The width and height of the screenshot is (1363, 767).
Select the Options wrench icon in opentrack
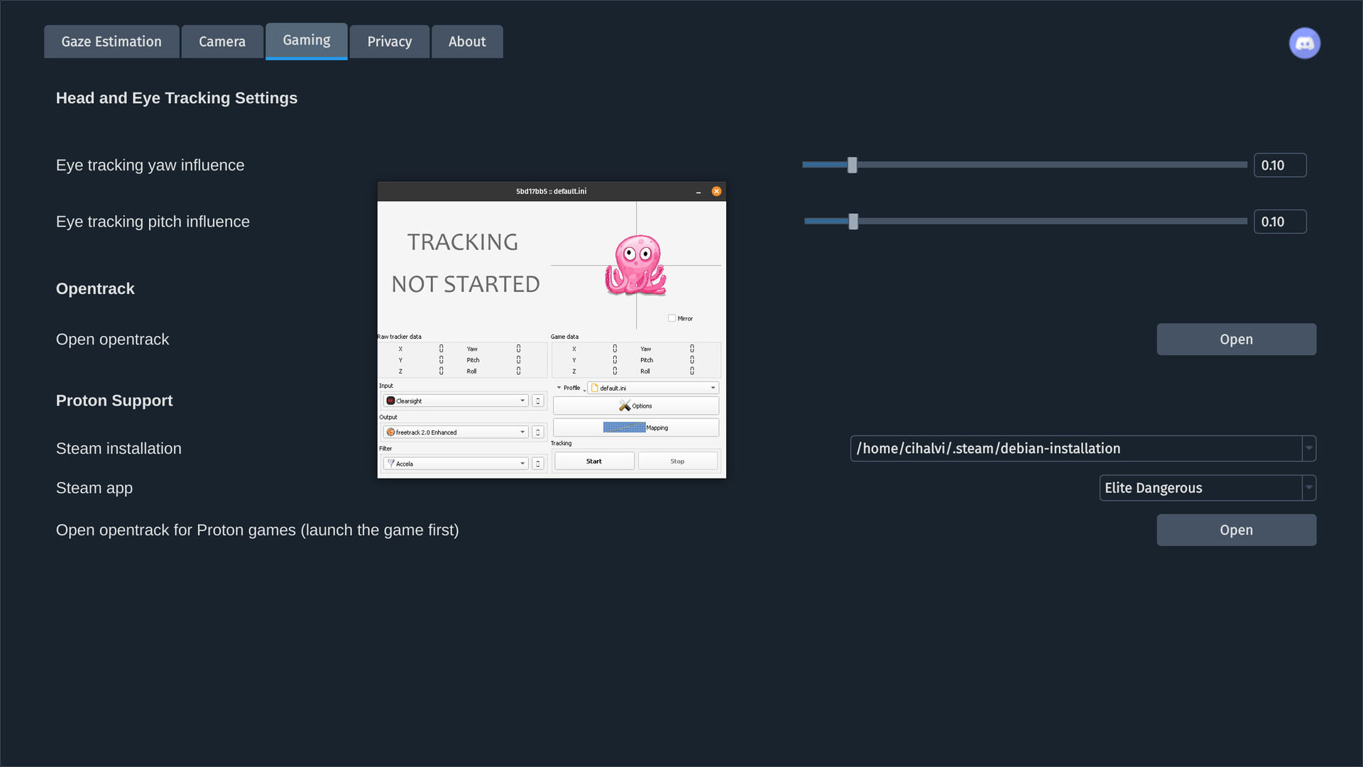tap(626, 406)
